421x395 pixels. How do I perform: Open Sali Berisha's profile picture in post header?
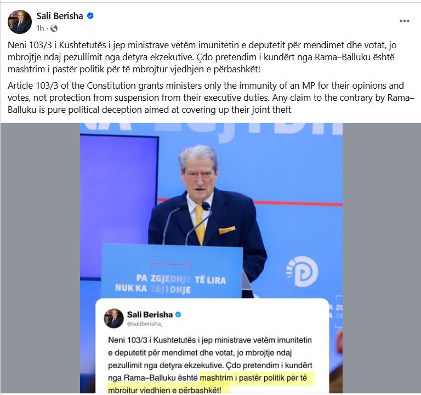(x=20, y=22)
